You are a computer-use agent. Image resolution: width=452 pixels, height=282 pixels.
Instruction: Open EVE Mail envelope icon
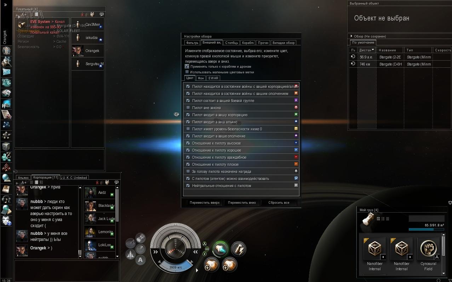[6, 72]
